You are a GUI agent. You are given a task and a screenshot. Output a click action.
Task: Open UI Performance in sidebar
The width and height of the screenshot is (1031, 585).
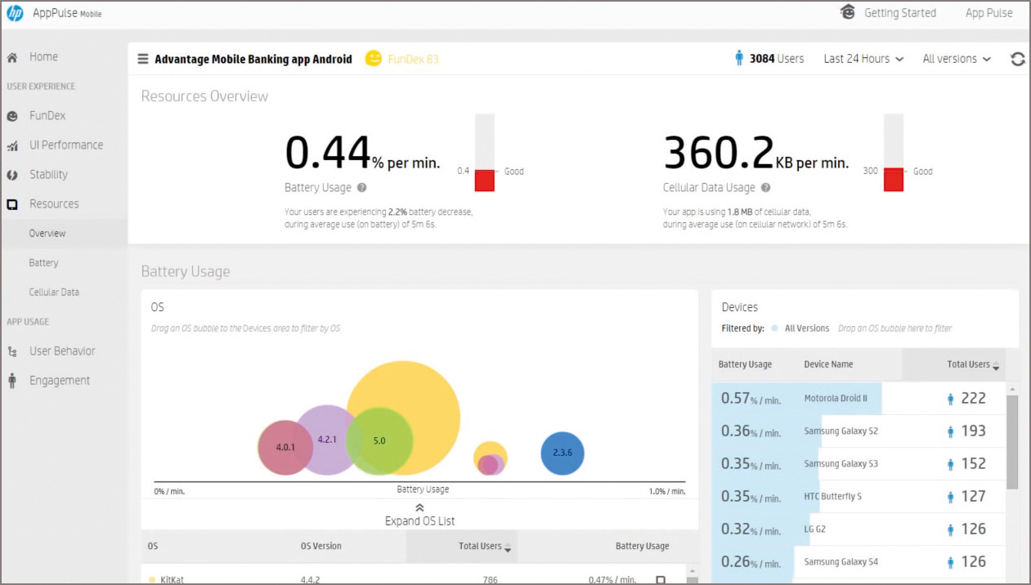point(65,145)
